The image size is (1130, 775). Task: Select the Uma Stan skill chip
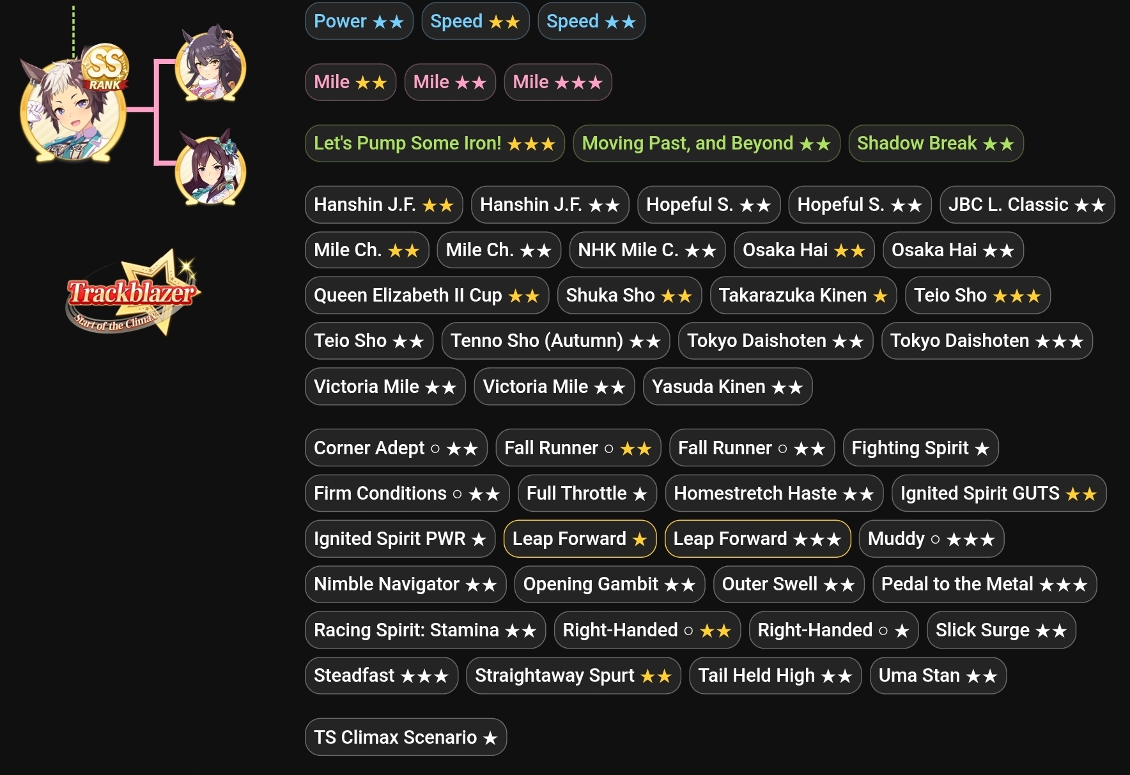[x=938, y=675]
